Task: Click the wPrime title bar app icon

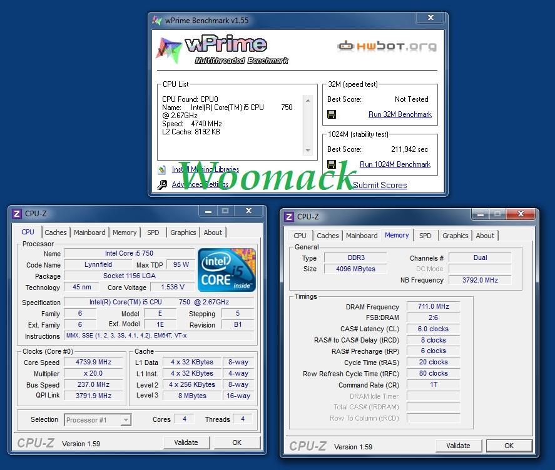Action: click(157, 21)
